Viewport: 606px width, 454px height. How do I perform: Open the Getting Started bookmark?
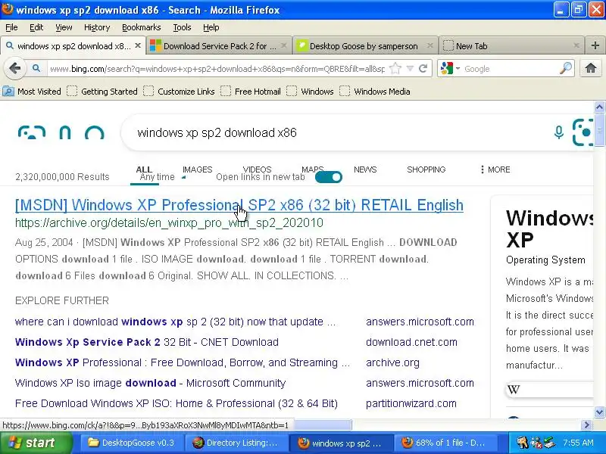102,92
